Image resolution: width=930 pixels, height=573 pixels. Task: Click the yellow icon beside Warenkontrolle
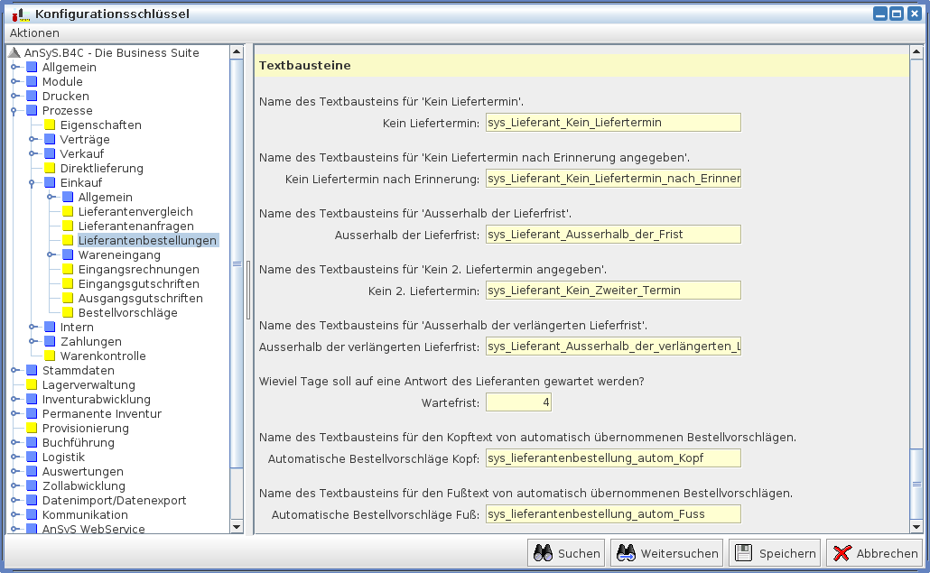(x=51, y=356)
